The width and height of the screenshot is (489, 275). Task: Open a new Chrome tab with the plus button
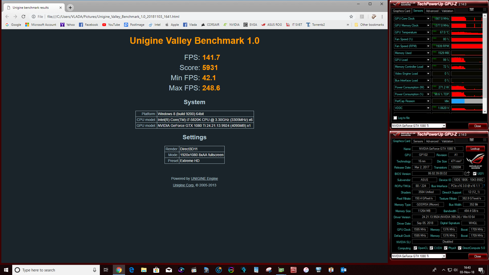pyautogui.click(x=70, y=8)
